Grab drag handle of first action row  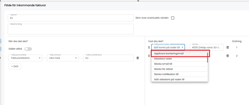149,47
